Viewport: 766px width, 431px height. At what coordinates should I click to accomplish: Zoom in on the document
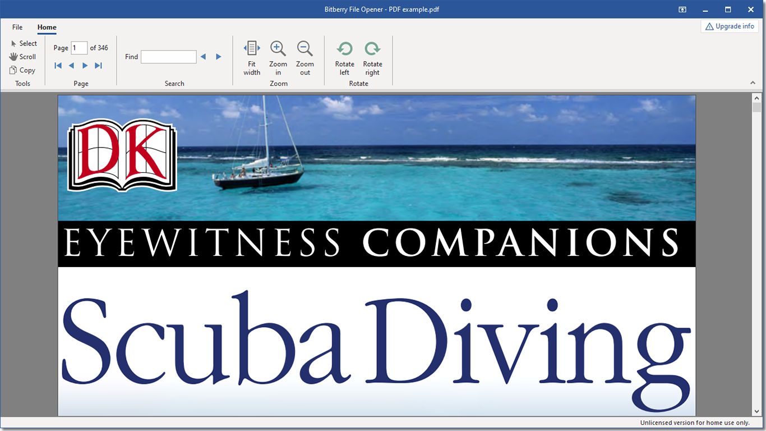[x=278, y=58]
